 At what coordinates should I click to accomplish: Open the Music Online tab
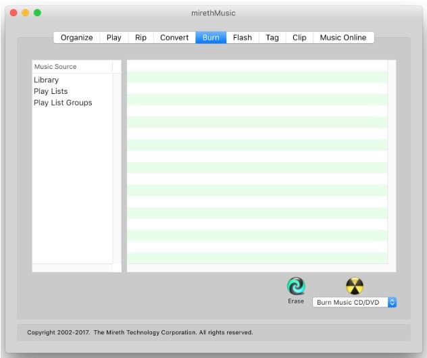[x=343, y=38]
